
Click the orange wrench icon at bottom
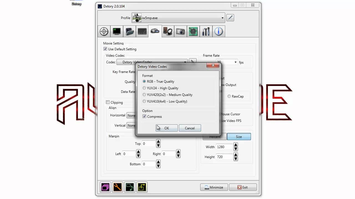coord(118,187)
